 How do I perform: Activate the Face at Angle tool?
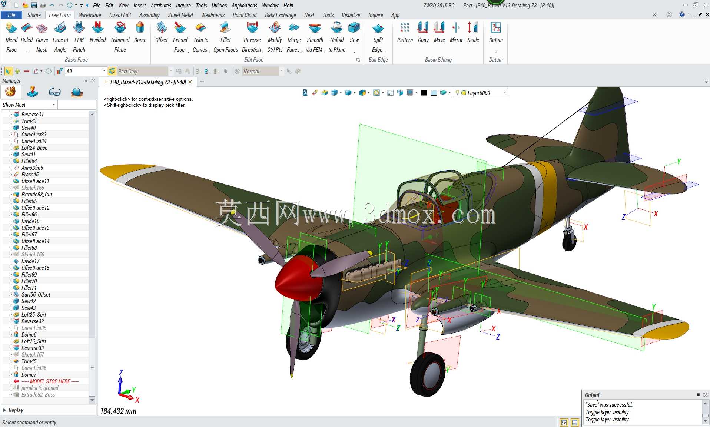[60, 37]
